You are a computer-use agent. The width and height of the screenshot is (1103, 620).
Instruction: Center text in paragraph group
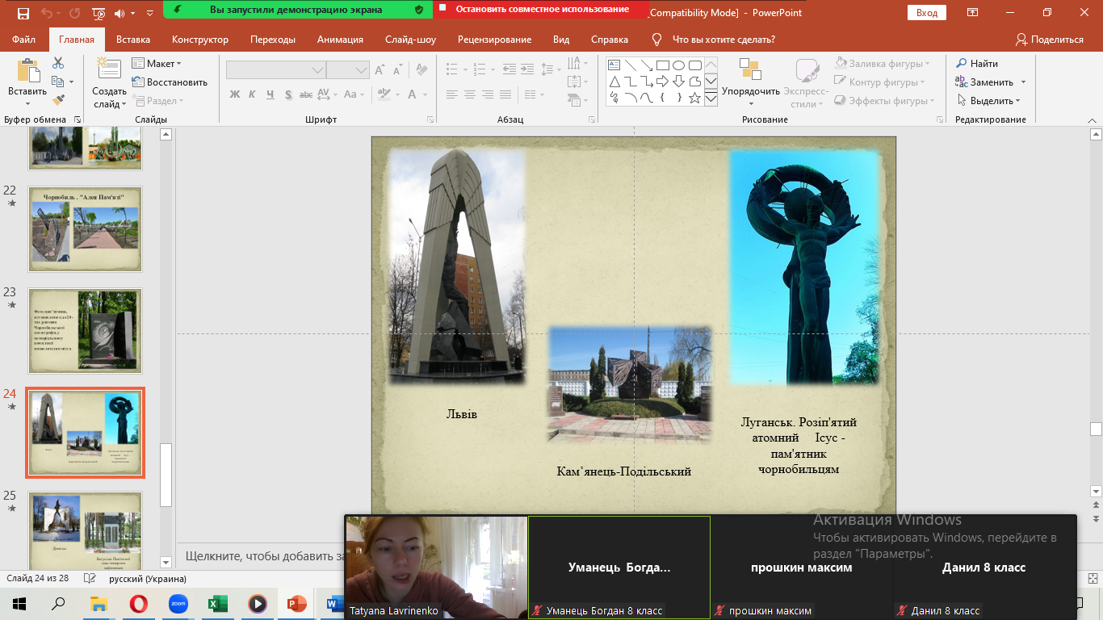pos(470,94)
